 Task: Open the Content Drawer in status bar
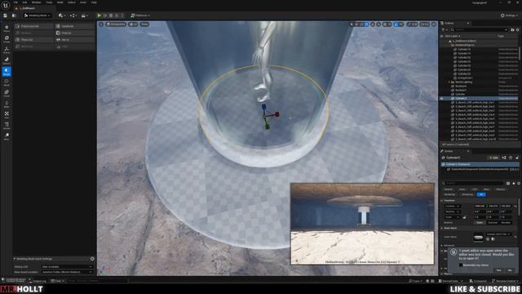[x=14, y=281]
